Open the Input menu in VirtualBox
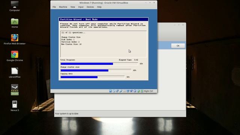240x135 pixels. (x=81, y=7)
